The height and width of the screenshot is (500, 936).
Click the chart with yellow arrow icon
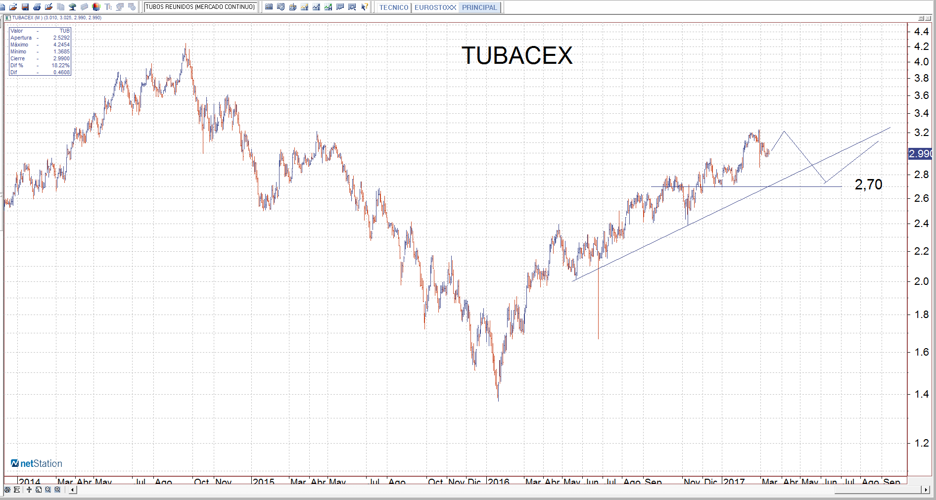(x=305, y=7)
